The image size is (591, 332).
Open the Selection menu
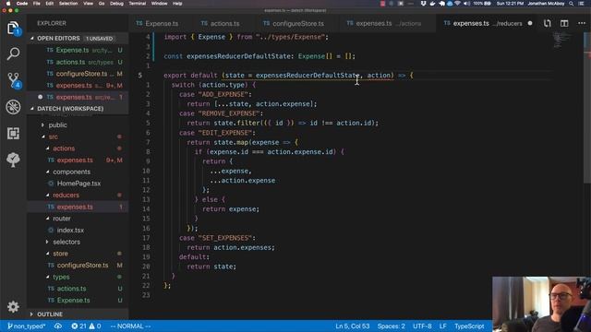68,4
